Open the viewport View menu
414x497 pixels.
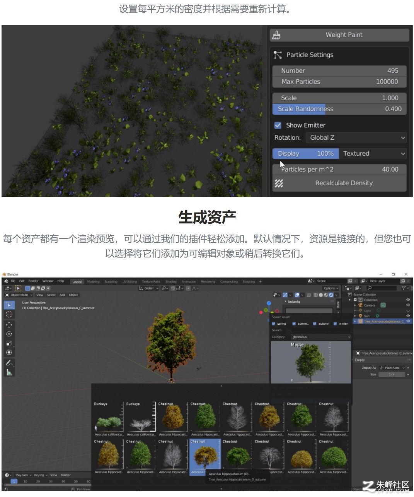coord(40,295)
